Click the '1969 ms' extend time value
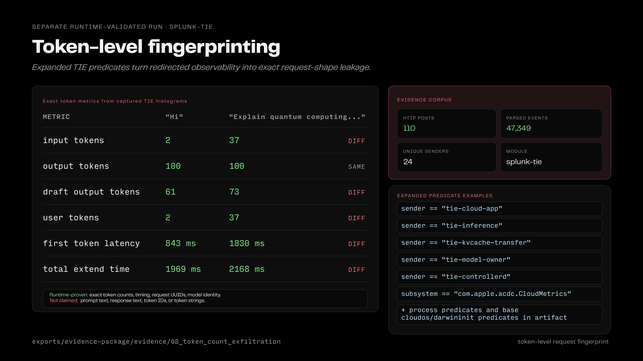 click(183, 269)
